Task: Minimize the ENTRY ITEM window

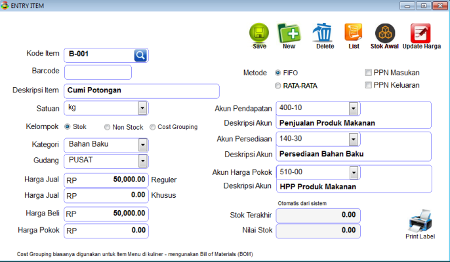Action: 407,5
